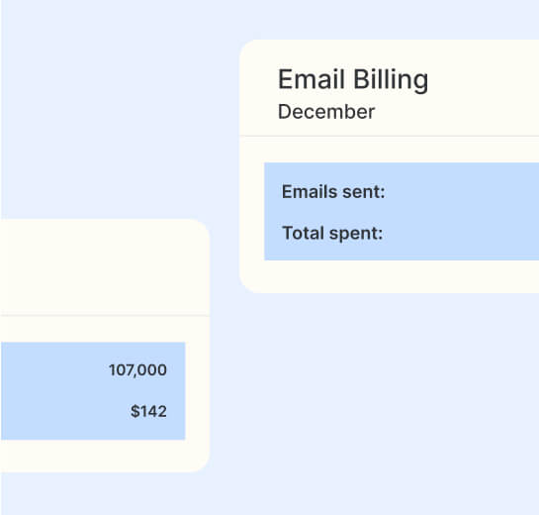Viewport: 539px width, 515px height.
Task: Click the blue panel between 107,000 and $142
Action: point(137,391)
